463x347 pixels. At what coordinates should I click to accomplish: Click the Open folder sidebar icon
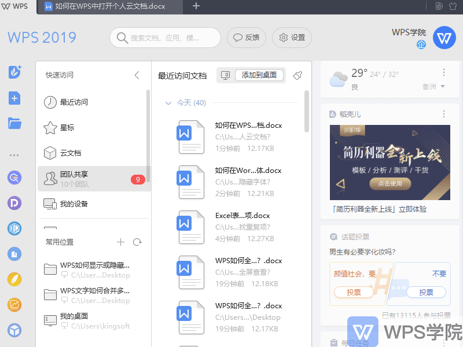coord(15,123)
